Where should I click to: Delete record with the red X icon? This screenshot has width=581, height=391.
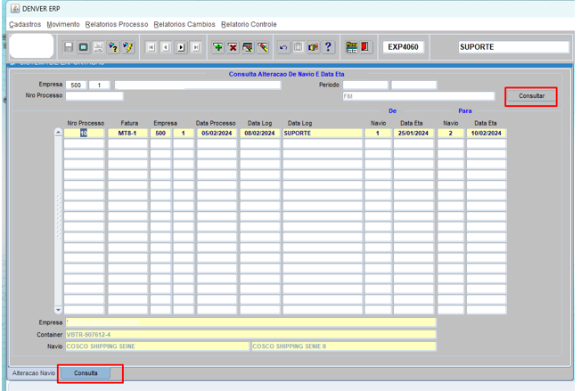click(x=233, y=47)
